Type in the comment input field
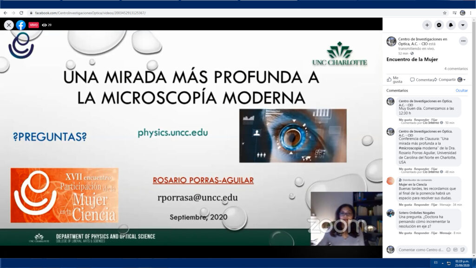Image resolution: width=476 pixels, height=268 pixels. click(x=421, y=249)
